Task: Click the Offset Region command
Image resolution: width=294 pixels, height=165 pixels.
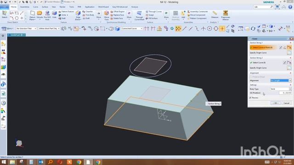Action: [118, 11]
